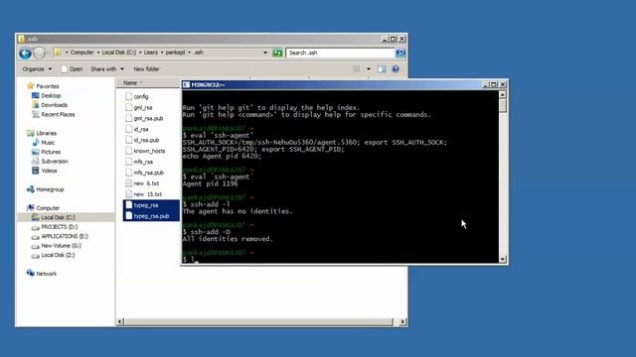Click the Computer breadcrumb in address bar
Viewport: 636px width, 357px height.
pyautogui.click(x=81, y=53)
